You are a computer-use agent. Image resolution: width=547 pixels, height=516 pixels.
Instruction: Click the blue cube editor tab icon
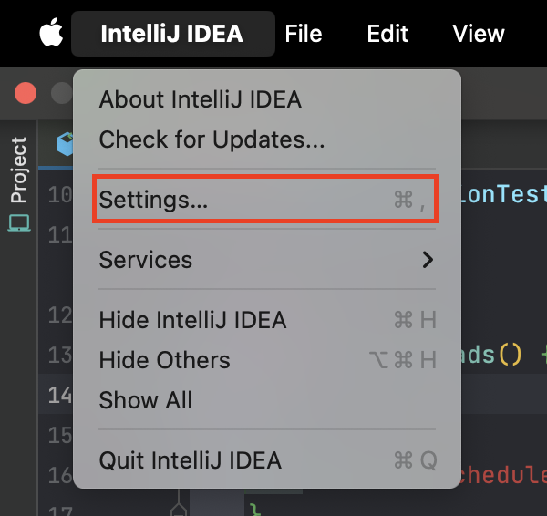pyautogui.click(x=65, y=144)
